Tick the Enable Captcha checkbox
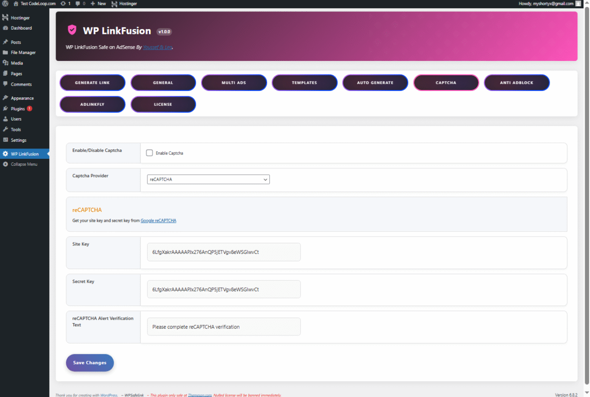This screenshot has height=397, width=590. tap(149, 153)
